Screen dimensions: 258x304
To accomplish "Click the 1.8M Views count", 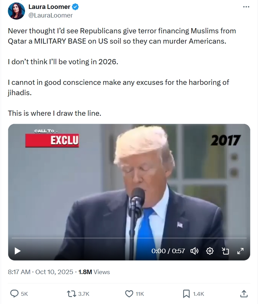I will pos(94,272).
